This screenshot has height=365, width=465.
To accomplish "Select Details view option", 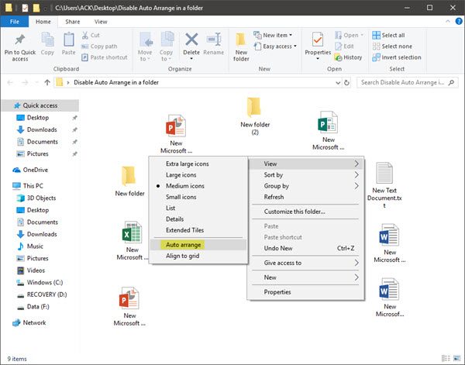I will click(198, 219).
